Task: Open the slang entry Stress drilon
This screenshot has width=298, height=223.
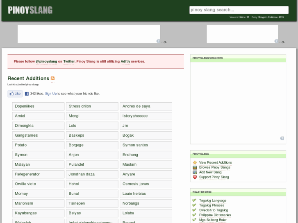Action: coord(92,106)
